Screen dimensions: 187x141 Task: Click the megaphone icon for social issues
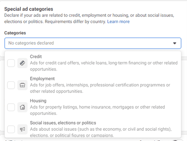22,129
